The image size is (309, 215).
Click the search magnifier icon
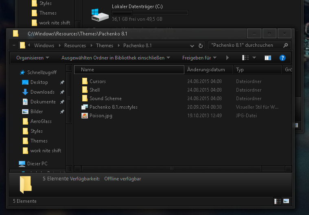click(286, 46)
